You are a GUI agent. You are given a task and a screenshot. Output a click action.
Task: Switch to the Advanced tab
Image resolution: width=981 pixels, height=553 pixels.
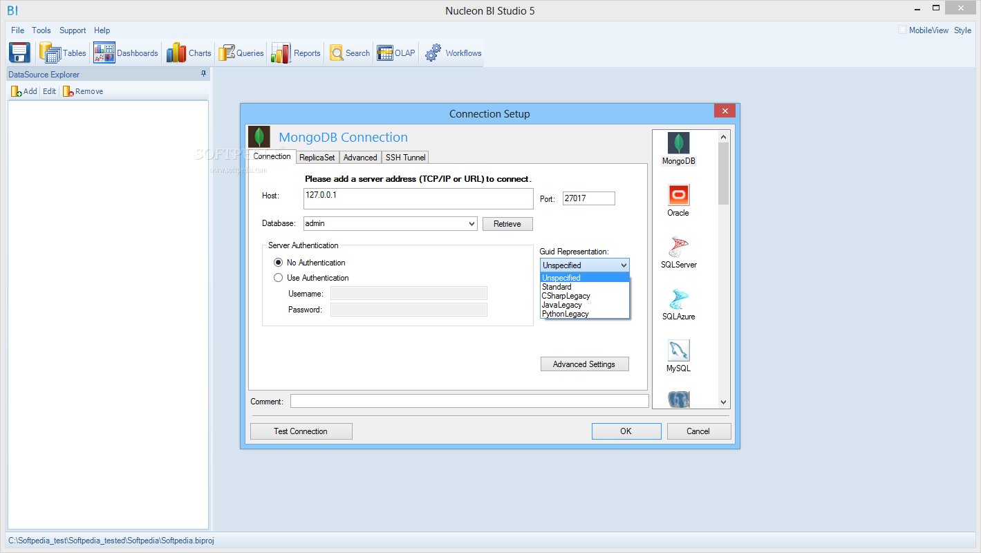pyautogui.click(x=360, y=158)
